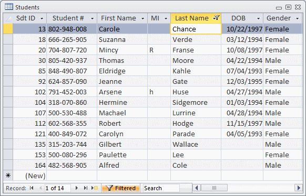The width and height of the screenshot is (306, 196).
Task: Click select-all corner box of datasheet
Action: [8, 18]
